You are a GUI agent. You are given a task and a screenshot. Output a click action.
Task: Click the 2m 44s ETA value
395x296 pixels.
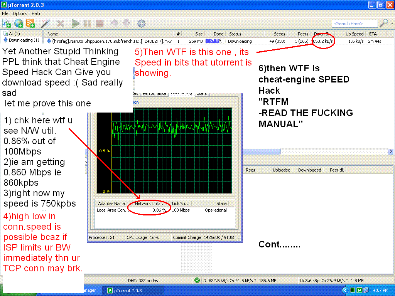click(375, 41)
